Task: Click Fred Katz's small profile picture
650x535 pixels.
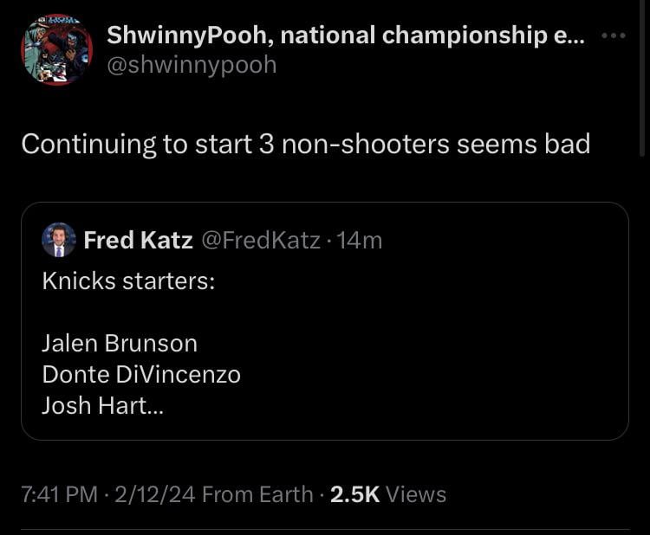Action: click(x=59, y=240)
